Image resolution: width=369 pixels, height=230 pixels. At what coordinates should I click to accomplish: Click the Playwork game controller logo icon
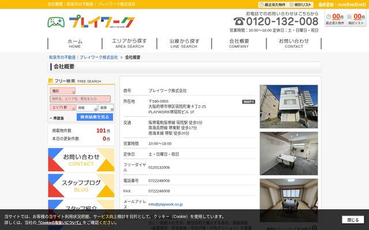tap(56, 22)
